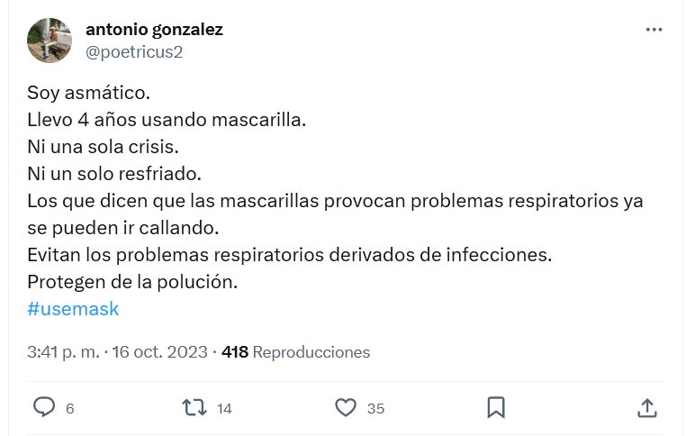This screenshot has width=686, height=436.
Task: Click the sentence starting "Evitan los problemas respiratorios"
Action: 288,255
